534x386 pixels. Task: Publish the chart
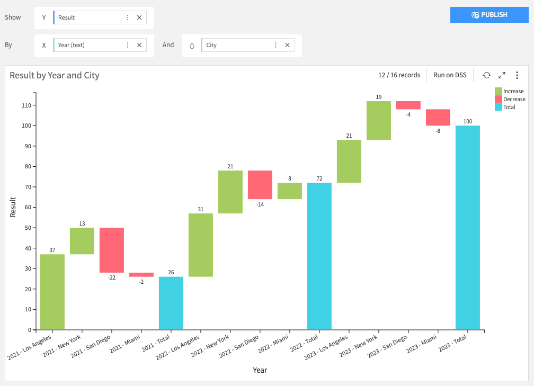click(489, 15)
